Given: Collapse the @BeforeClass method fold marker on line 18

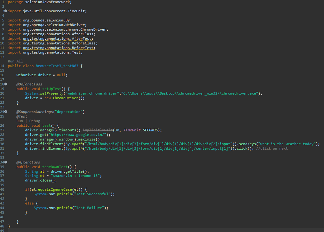Looking at the screenshot, I should (x=6, y=84).
